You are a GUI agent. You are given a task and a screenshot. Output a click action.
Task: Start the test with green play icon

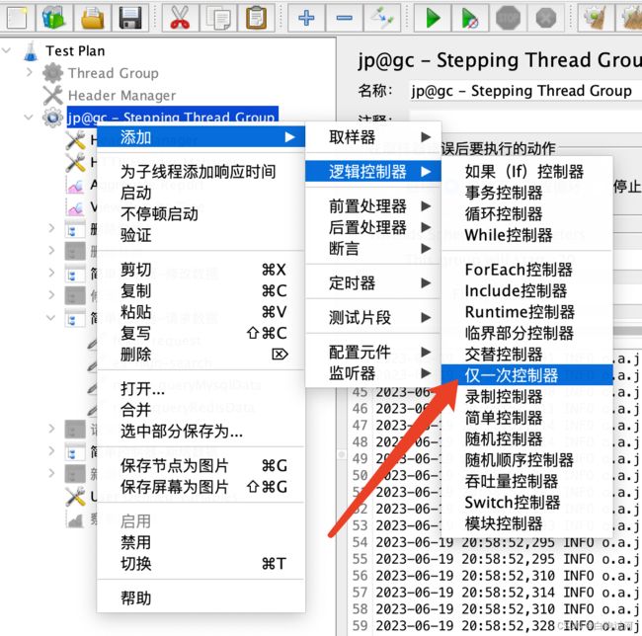(x=433, y=18)
